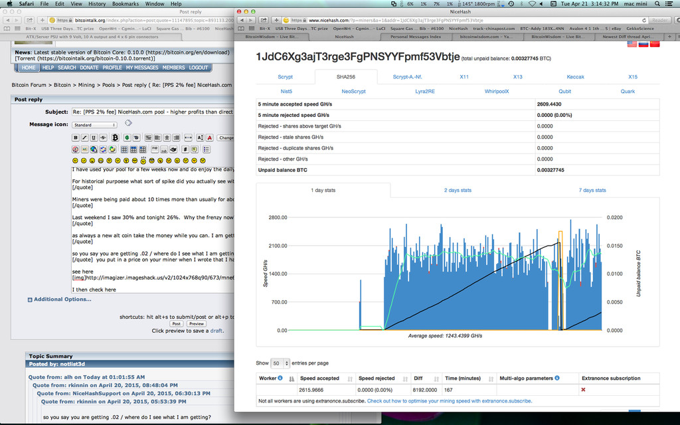This screenshot has width=680, height=425.
Task: Focus the NiceHash window address bar
Action: 466,21
